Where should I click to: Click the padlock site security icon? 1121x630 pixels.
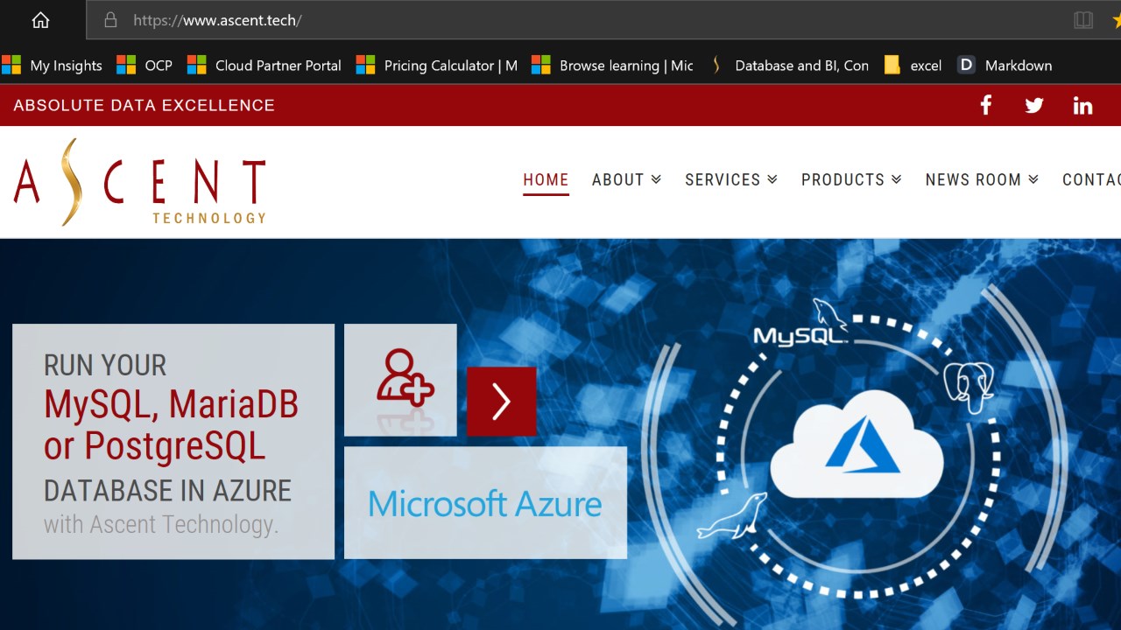point(110,19)
